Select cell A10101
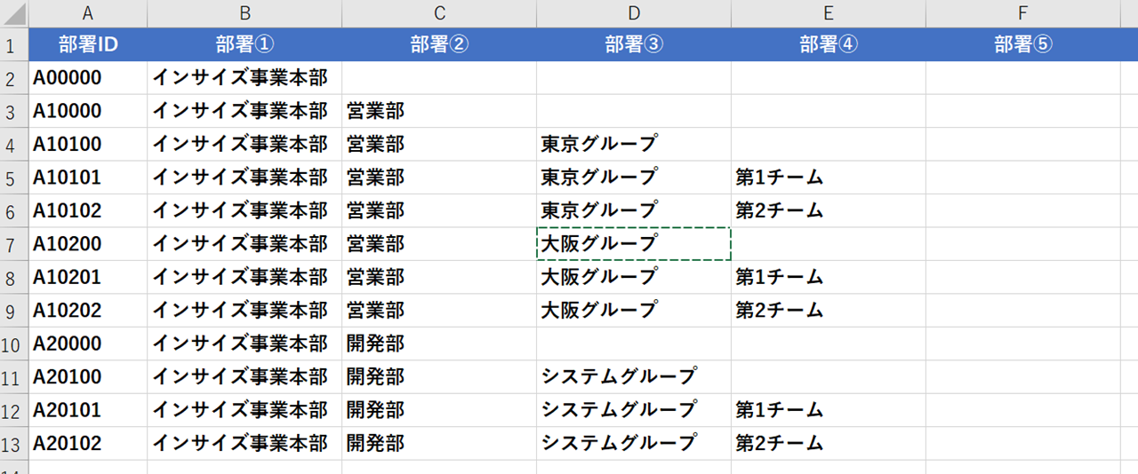This screenshot has height=474, width=1138. pos(88,178)
